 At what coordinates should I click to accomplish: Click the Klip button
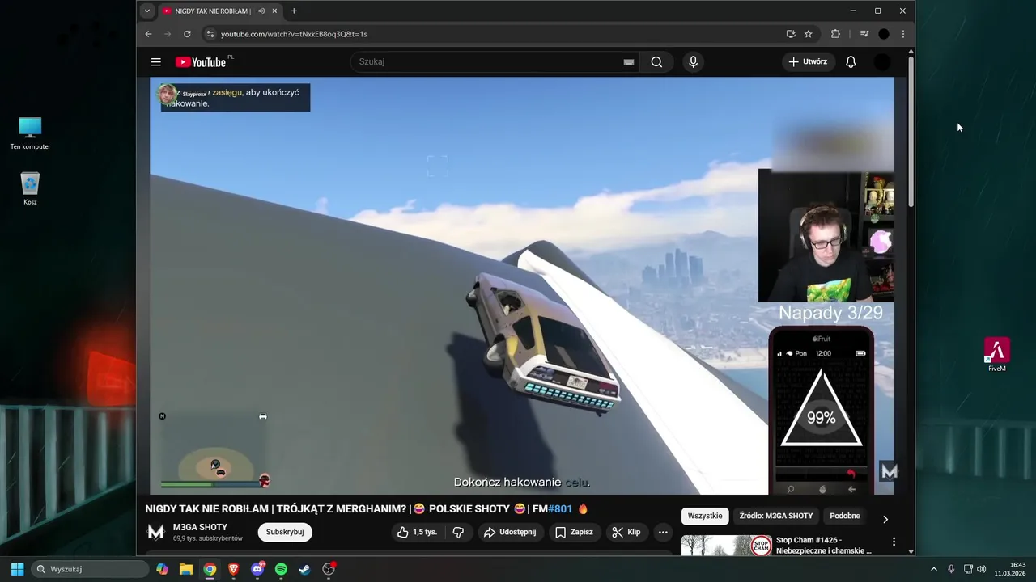point(626,532)
